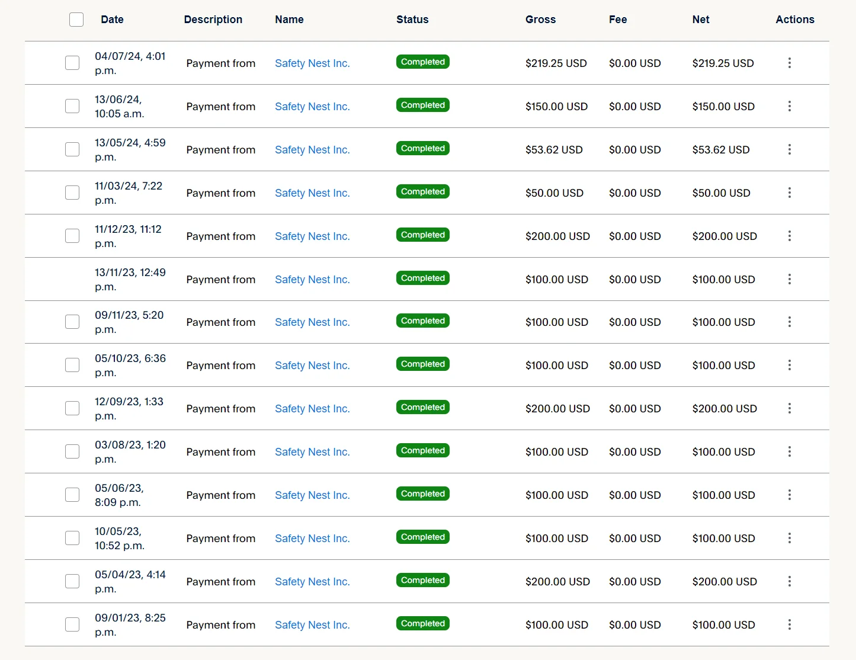The width and height of the screenshot is (856, 660).
Task: Tick the select-all checkbox in header
Action: (76, 20)
